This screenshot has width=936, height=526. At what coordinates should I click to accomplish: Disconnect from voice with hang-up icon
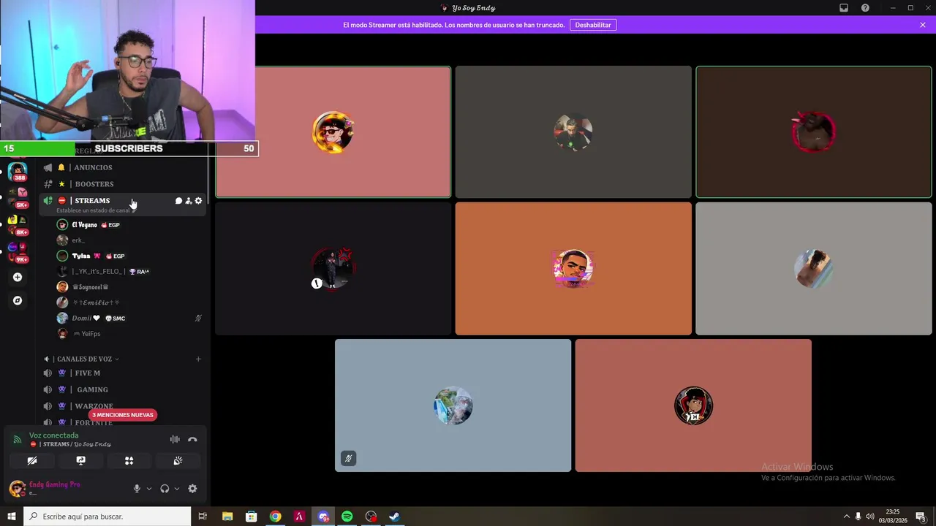pos(192,439)
